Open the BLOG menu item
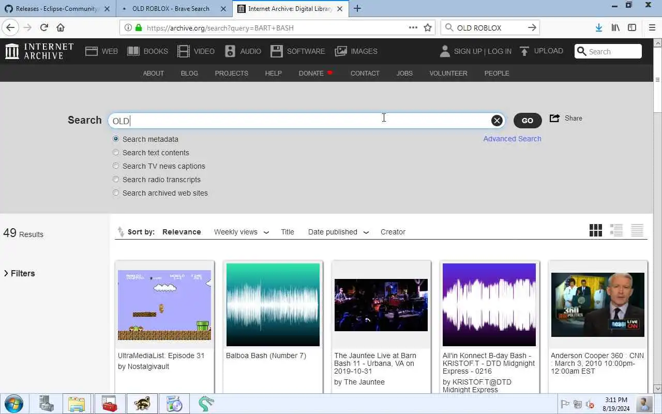The height and width of the screenshot is (414, 662). pyautogui.click(x=189, y=73)
